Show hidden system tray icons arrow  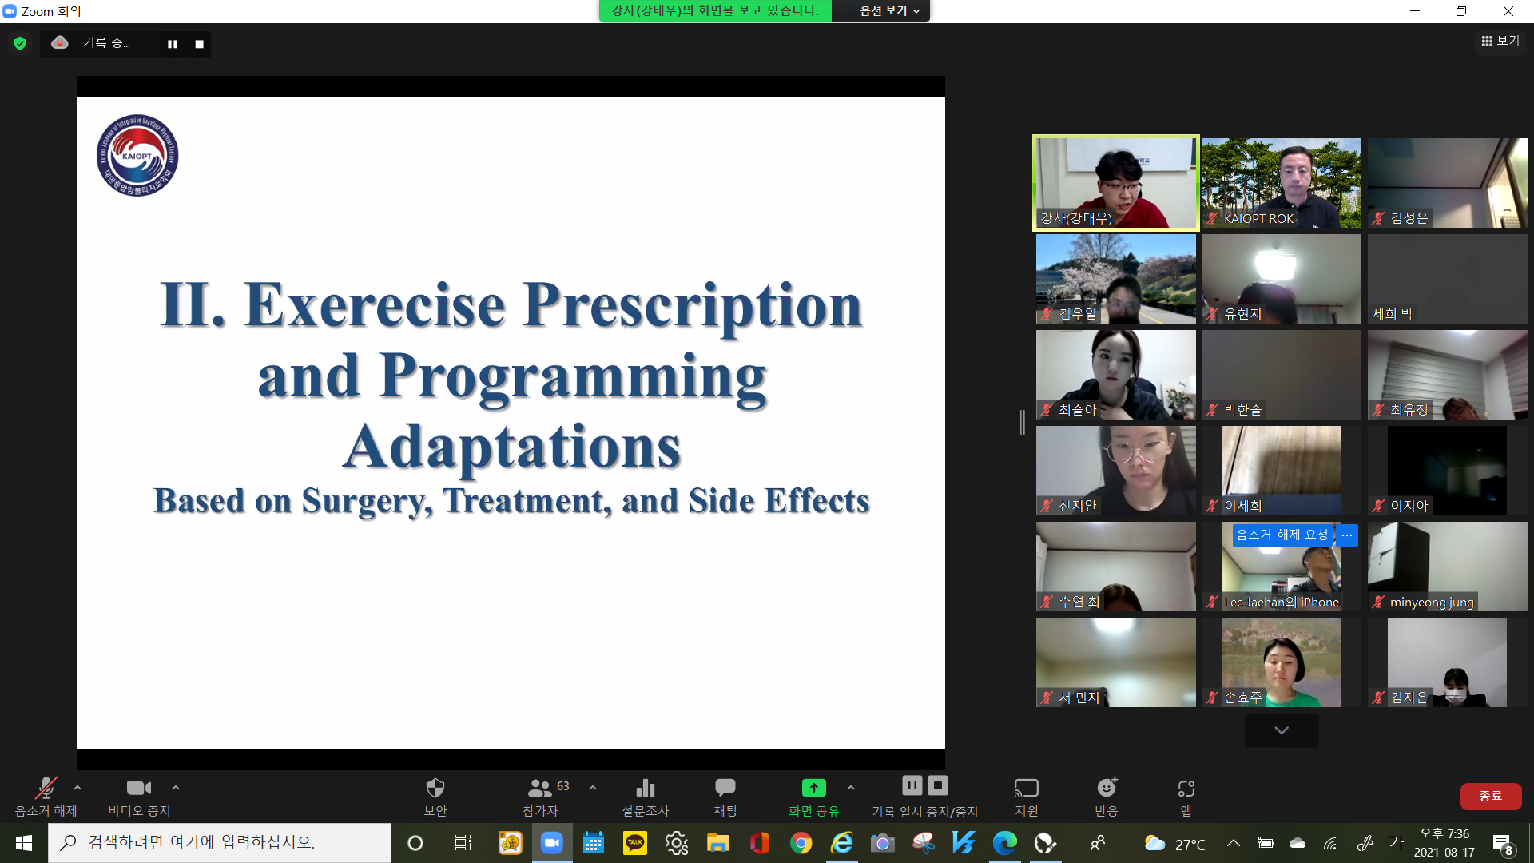[x=1234, y=843]
